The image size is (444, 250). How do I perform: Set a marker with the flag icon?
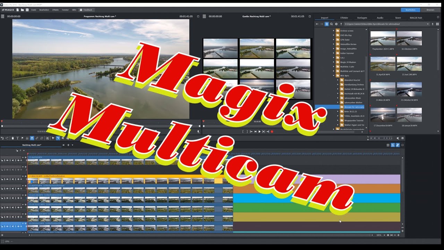pos(23,138)
